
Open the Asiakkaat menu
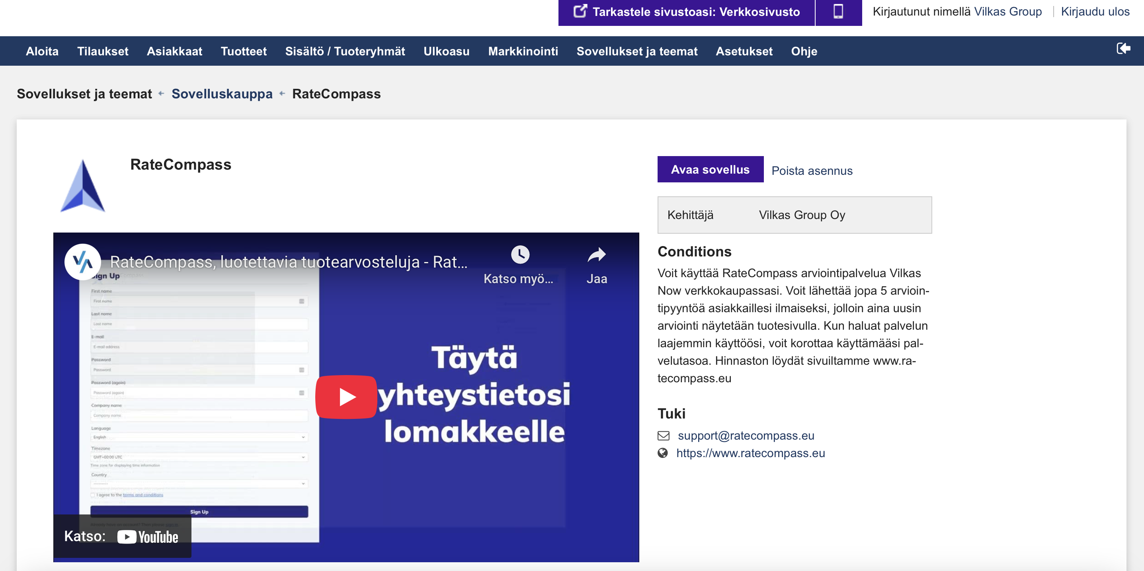[174, 51]
